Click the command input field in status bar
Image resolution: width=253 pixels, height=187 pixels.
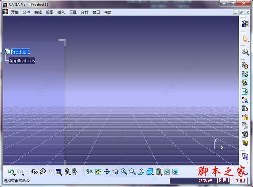click(x=199, y=181)
